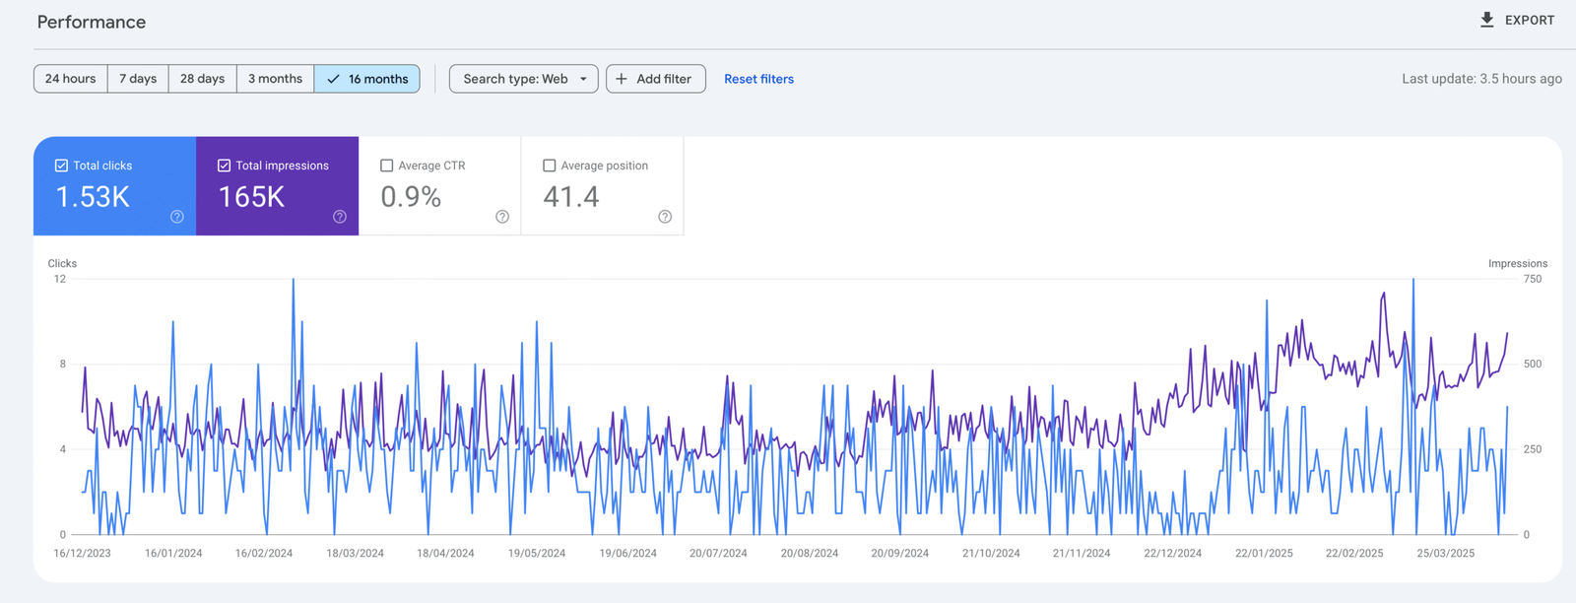Click the Reset filters link

pyautogui.click(x=758, y=79)
